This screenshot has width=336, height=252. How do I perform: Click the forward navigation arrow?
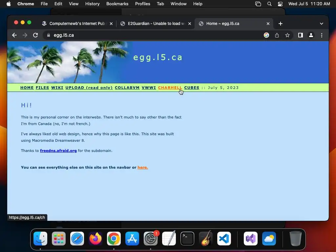pyautogui.click(x=25, y=35)
